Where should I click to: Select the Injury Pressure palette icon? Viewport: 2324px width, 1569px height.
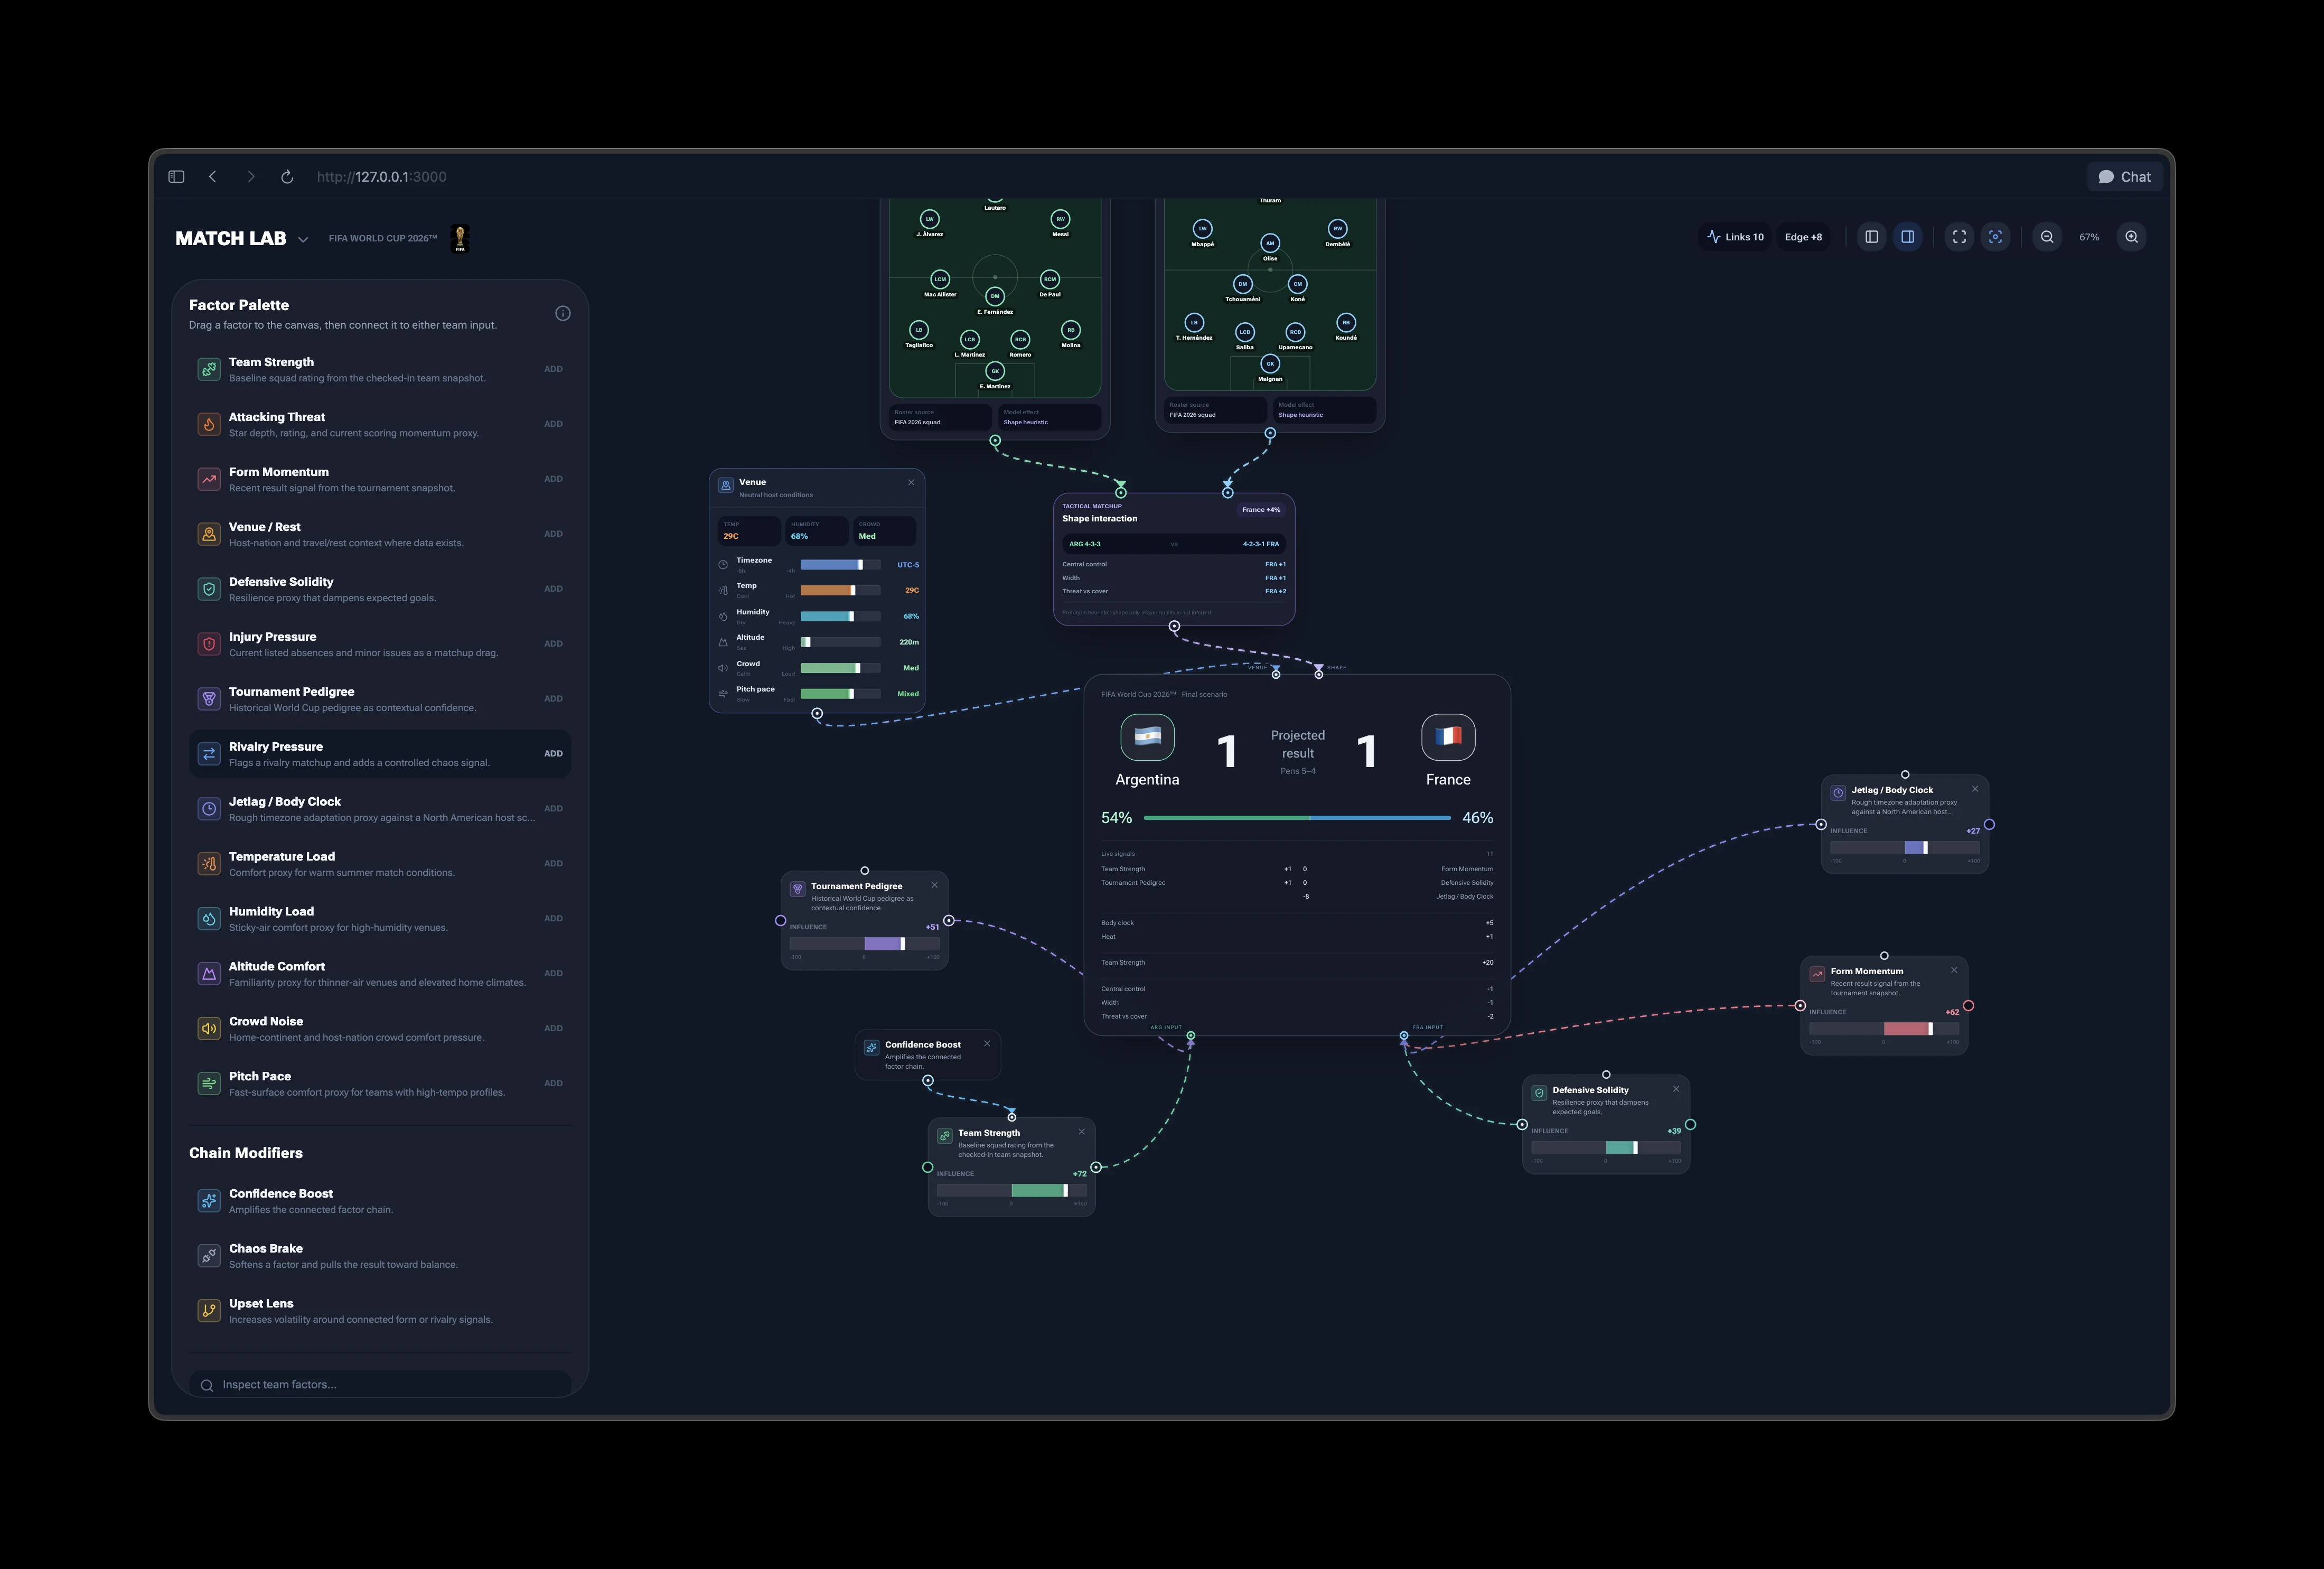tap(209, 644)
